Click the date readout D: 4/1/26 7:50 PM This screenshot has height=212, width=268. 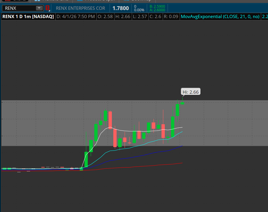click(x=76, y=17)
